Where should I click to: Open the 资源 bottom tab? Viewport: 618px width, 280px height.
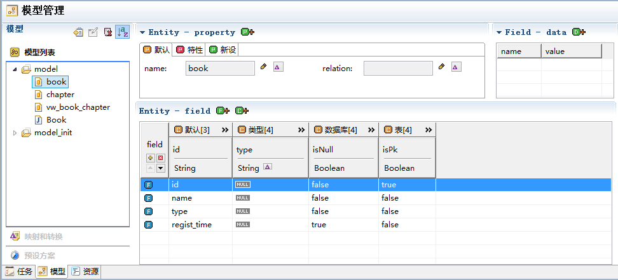[x=85, y=271]
